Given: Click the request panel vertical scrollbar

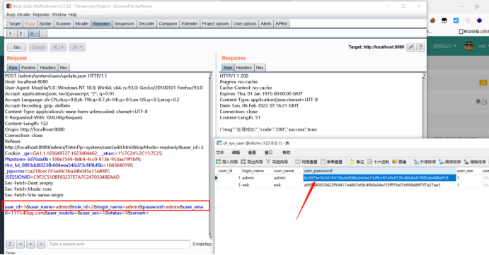Looking at the screenshot, I should click(x=210, y=155).
